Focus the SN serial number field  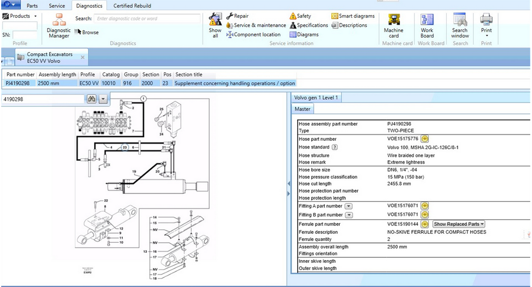(25, 35)
